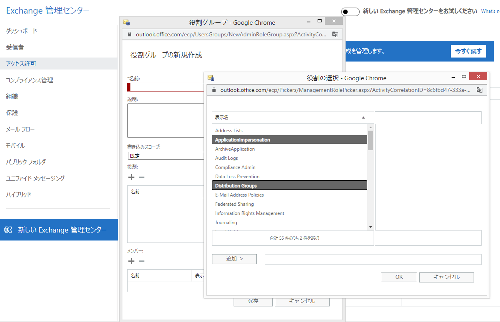Click the role list scrollbar thumb
This screenshot has height=322, width=500.
(370, 140)
